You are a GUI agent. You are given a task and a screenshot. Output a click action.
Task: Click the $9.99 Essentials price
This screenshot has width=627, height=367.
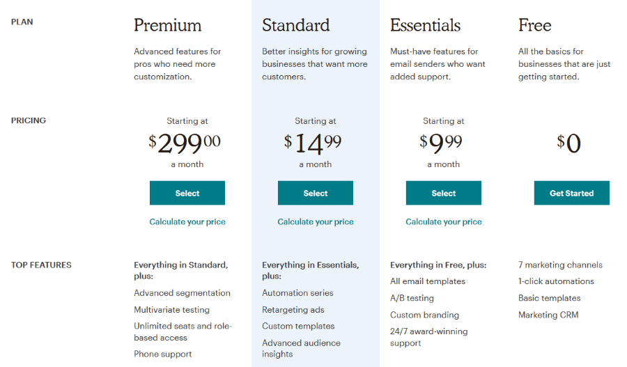click(x=441, y=143)
